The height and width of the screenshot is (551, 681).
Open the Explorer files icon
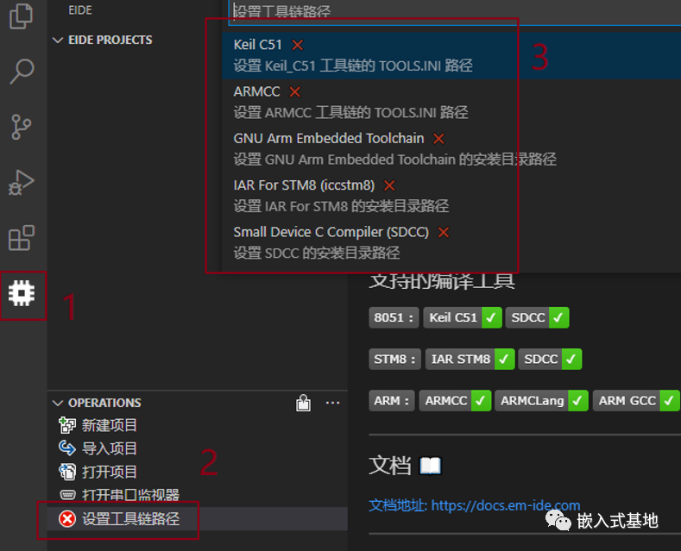pyautogui.click(x=21, y=16)
